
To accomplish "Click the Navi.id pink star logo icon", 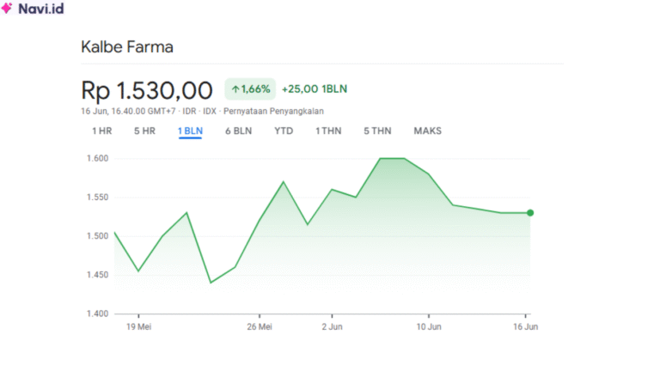I will 7,8.
